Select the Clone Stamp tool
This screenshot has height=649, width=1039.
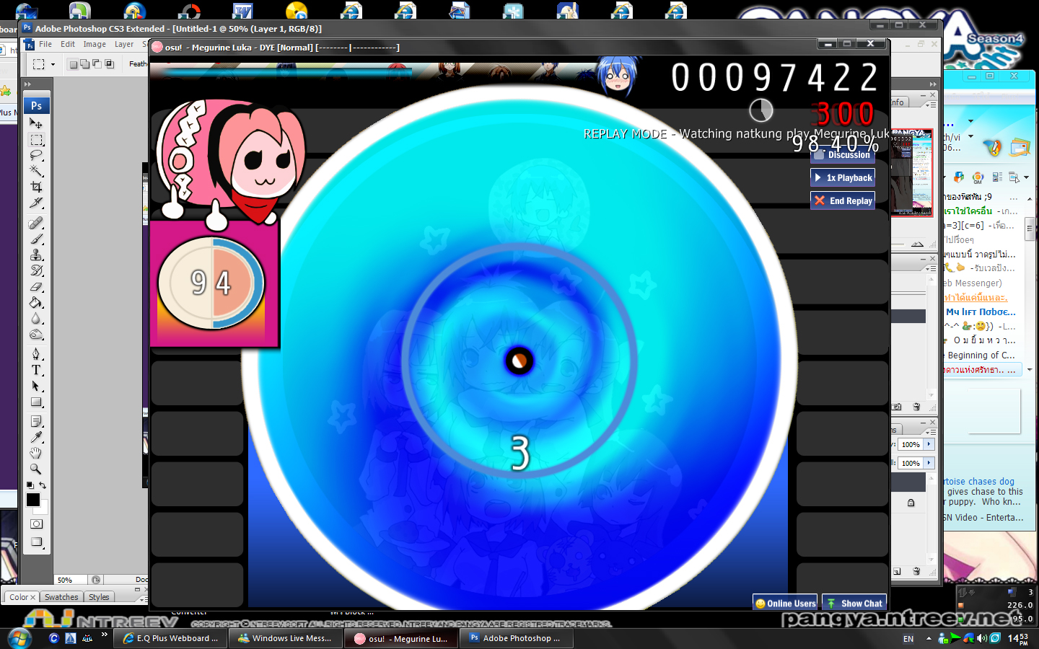click(x=36, y=255)
